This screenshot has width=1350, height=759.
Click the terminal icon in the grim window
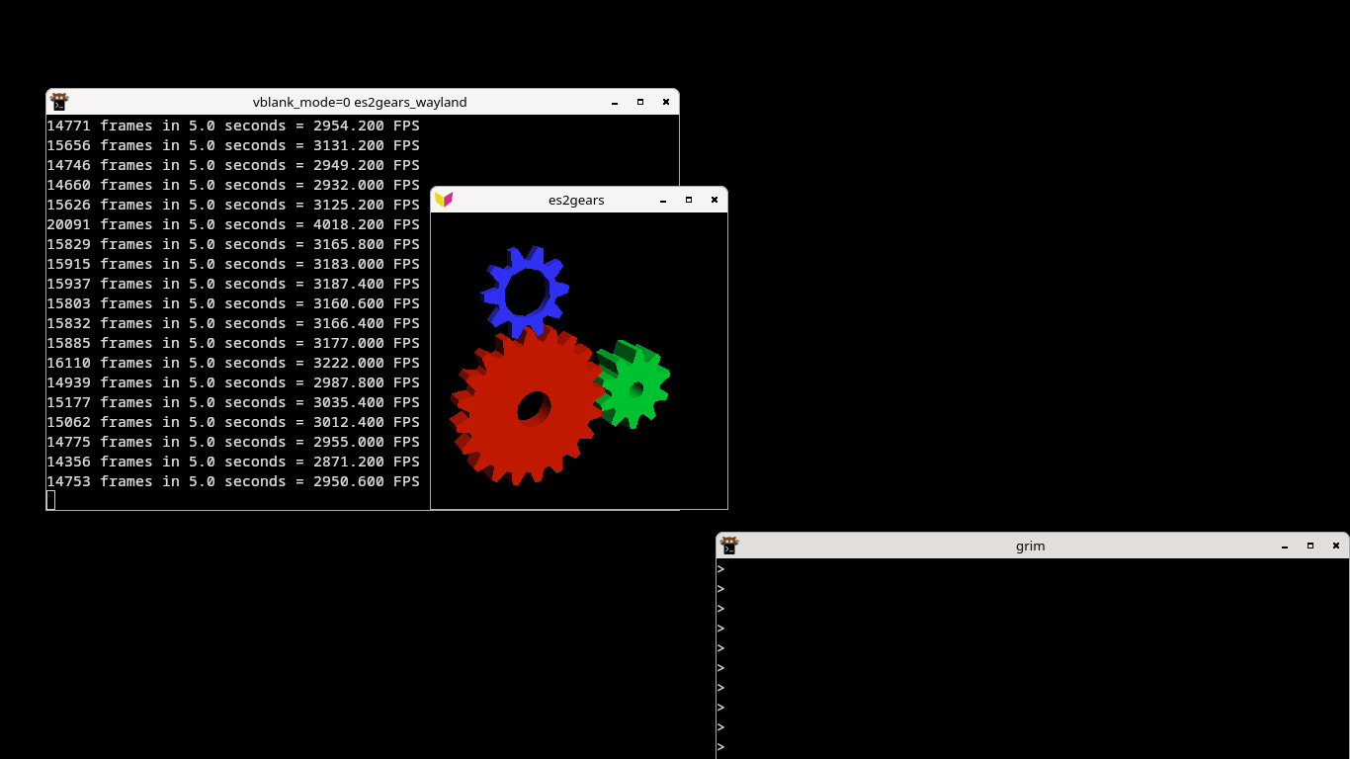coord(729,546)
